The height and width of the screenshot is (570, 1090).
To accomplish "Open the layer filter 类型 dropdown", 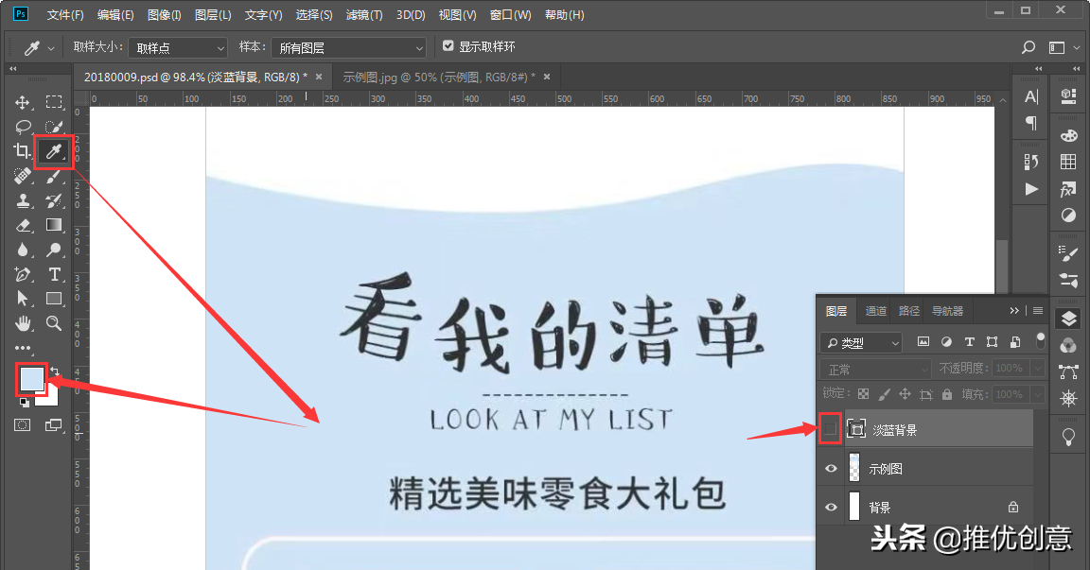I will [x=861, y=342].
